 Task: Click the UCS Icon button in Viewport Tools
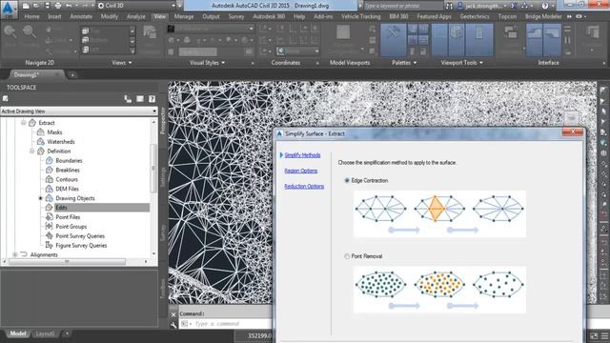point(439,39)
